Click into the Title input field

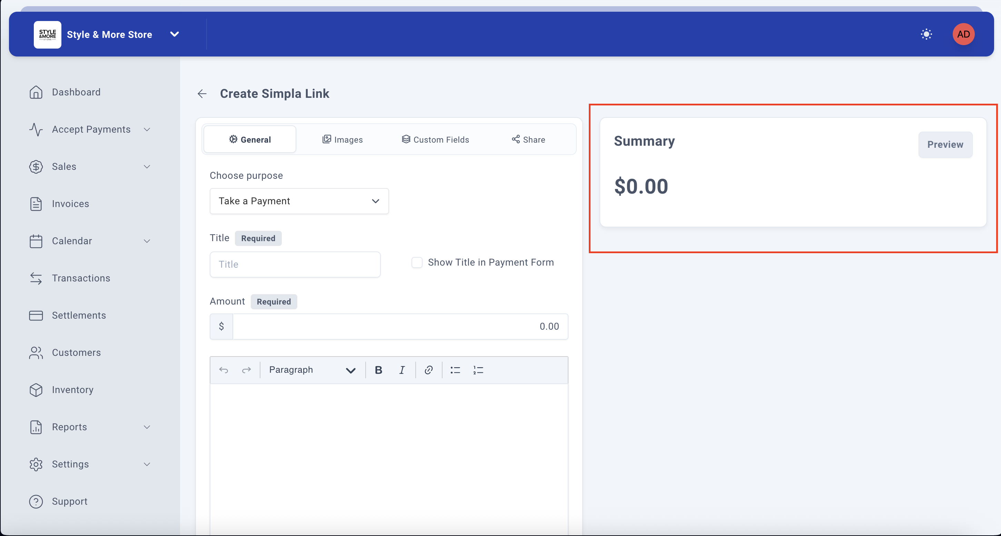click(295, 264)
